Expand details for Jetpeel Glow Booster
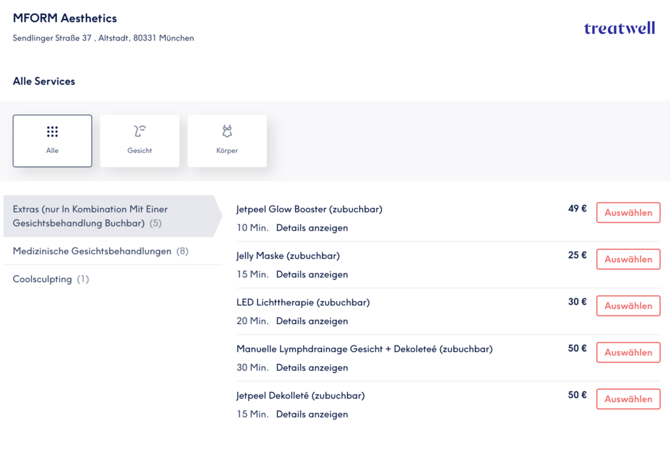This screenshot has width=670, height=452. tap(311, 228)
